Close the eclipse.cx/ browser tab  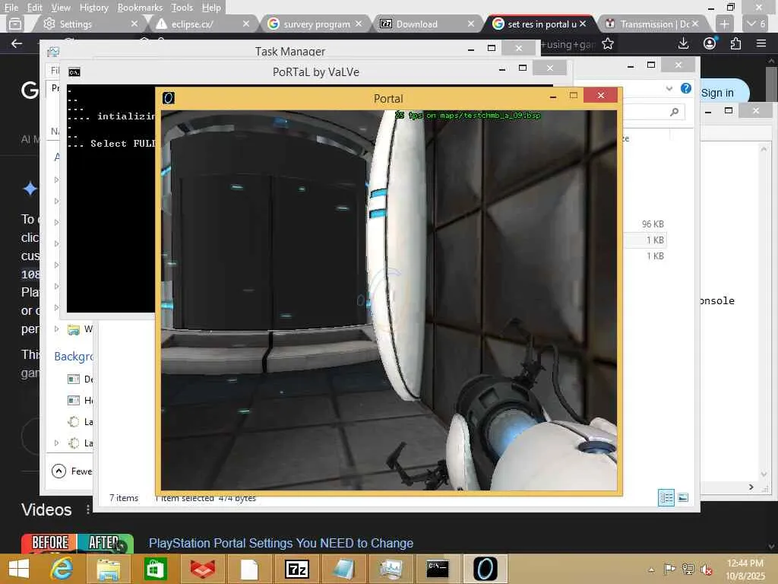click(246, 24)
